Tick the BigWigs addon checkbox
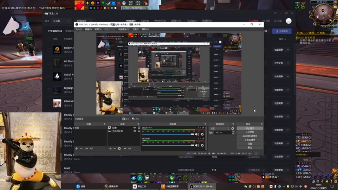This screenshot has height=190, width=338. tap(49, 90)
